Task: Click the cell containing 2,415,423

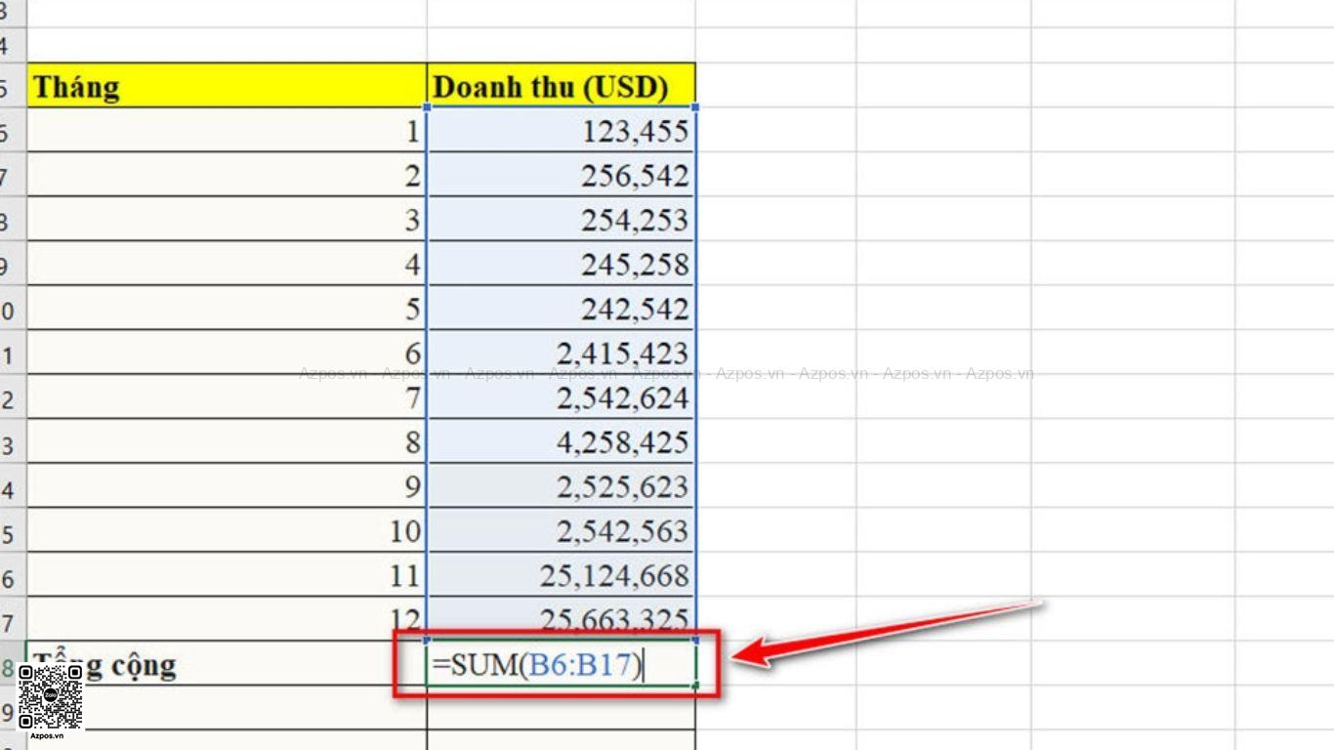Action: pos(562,353)
